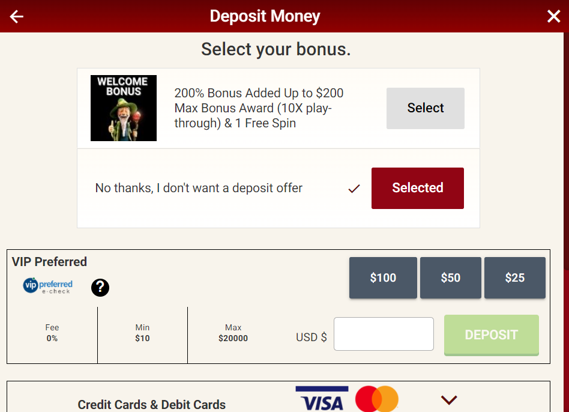Click the 'Select your bonus' heading

click(276, 49)
